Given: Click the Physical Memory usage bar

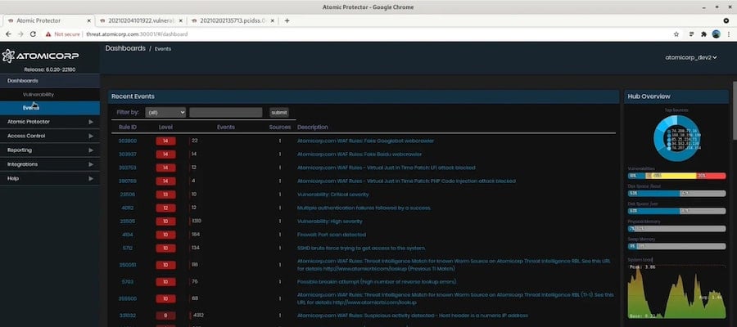Looking at the screenshot, I should [677, 228].
